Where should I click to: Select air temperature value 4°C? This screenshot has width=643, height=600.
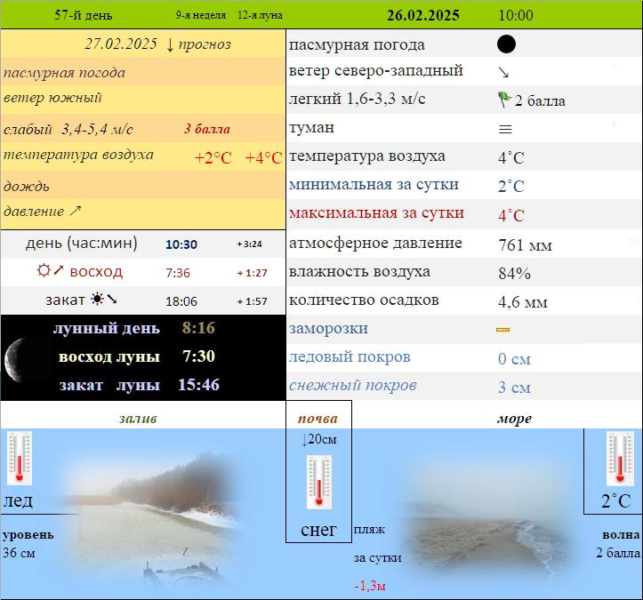click(511, 158)
